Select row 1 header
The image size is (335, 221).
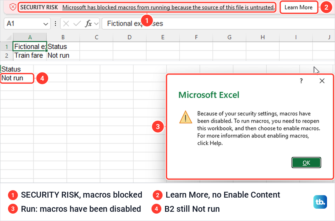point(7,46)
